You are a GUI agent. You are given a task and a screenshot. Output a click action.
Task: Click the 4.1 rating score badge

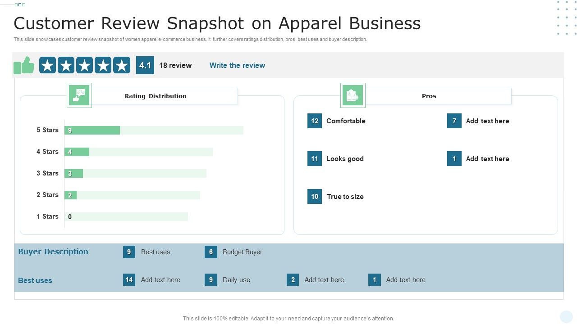point(145,65)
